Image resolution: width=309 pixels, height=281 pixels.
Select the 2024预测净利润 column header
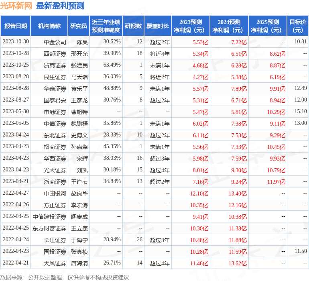coord(229,26)
